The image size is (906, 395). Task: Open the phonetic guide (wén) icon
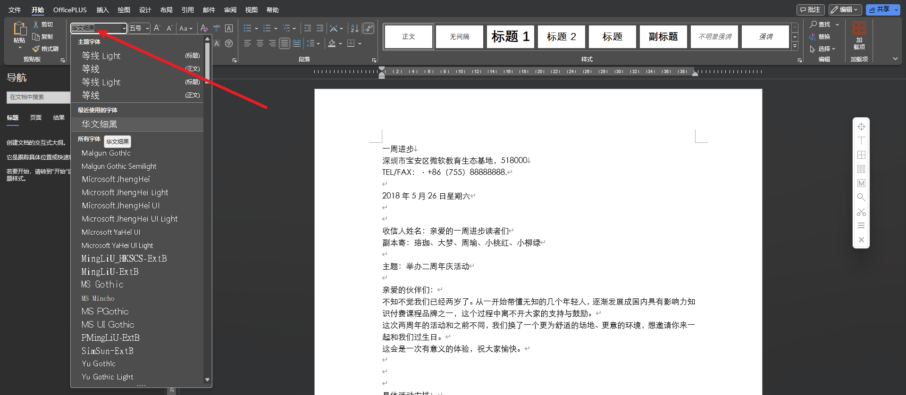pos(217,28)
